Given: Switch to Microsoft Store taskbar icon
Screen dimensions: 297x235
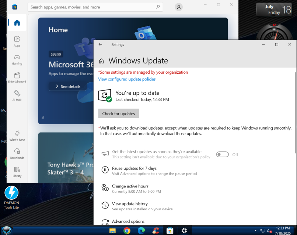Looking at the screenshot, I should tap(170, 231).
